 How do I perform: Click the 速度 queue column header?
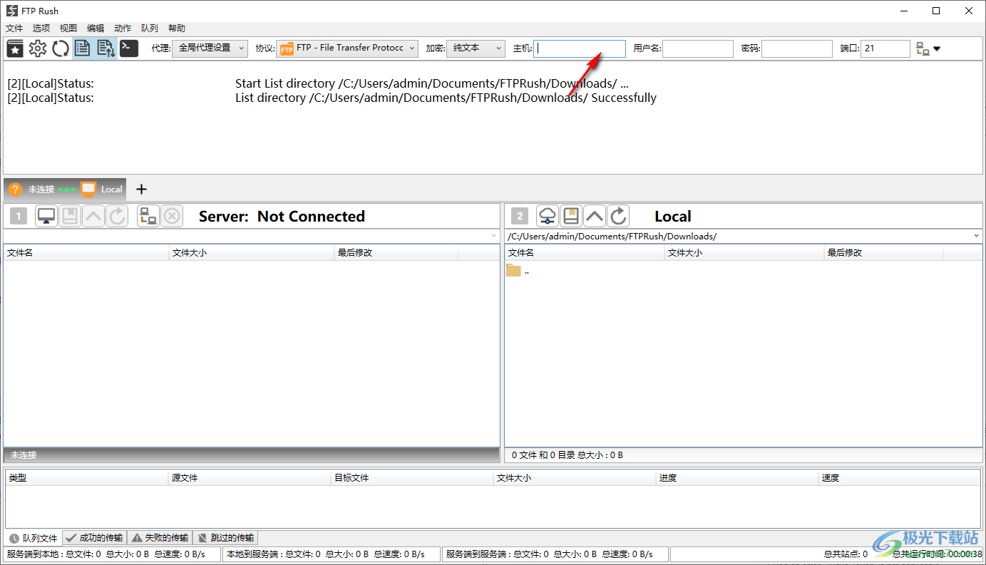tap(900, 478)
